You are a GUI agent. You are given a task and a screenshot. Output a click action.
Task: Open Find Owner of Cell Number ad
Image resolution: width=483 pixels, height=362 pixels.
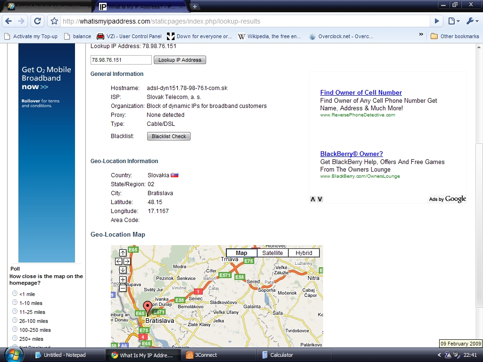tap(361, 93)
